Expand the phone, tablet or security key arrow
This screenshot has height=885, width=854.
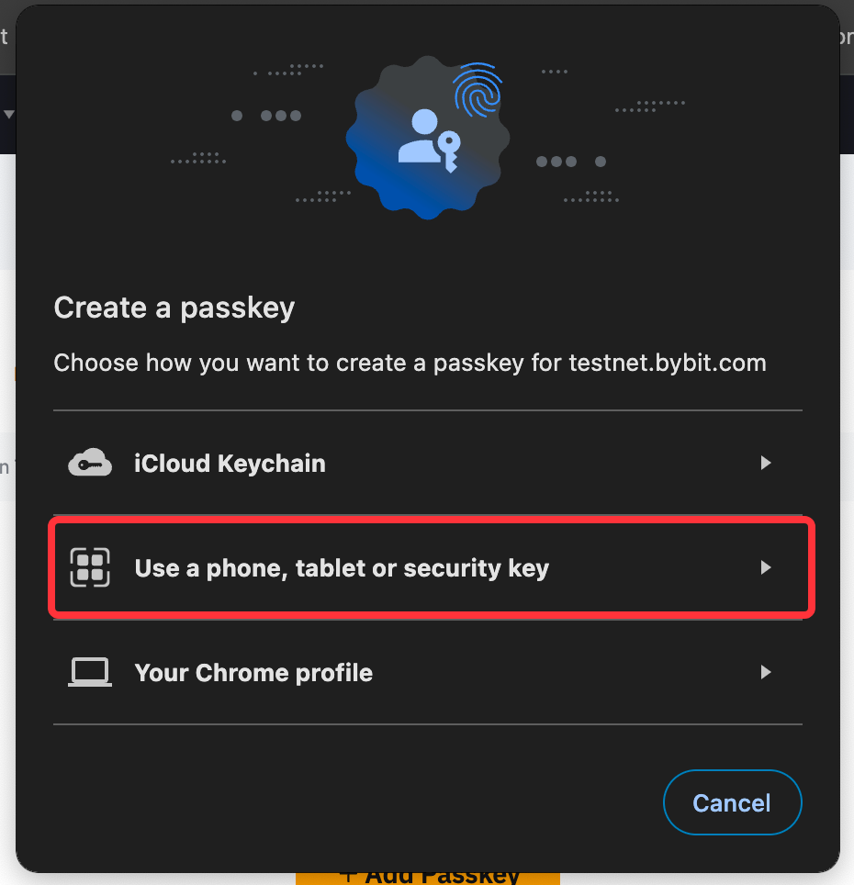(x=765, y=568)
